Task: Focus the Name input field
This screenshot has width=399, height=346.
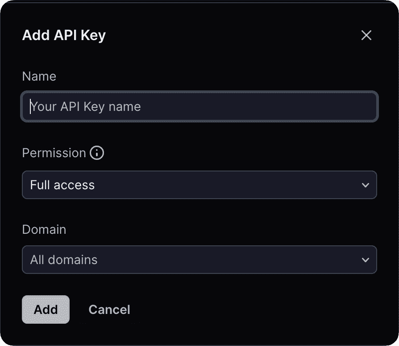Action: [x=199, y=106]
